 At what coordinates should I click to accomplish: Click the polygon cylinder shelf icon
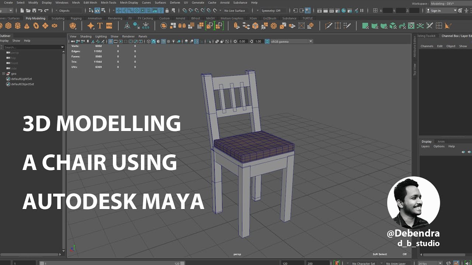tap(17, 26)
